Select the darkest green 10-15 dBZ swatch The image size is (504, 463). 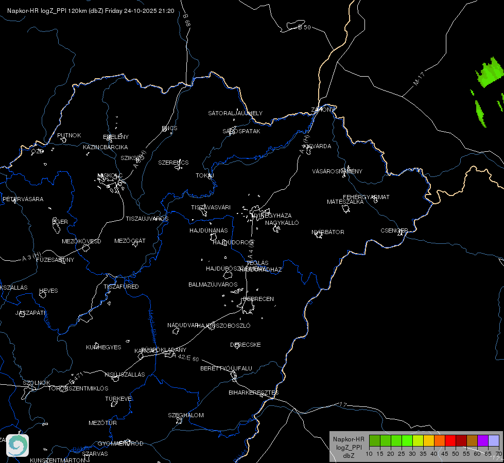pyautogui.click(x=375, y=440)
